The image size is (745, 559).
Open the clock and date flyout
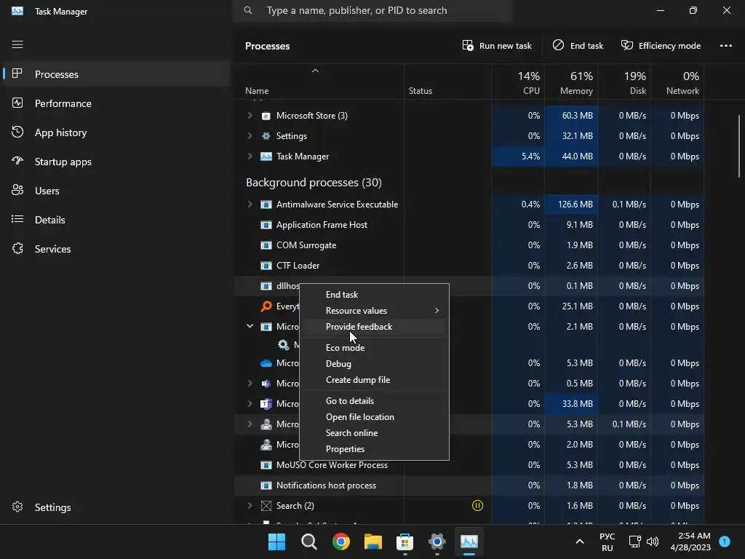tap(690, 542)
